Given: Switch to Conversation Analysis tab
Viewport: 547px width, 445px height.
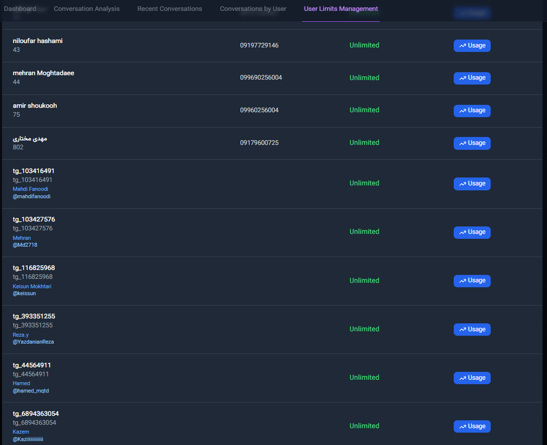Looking at the screenshot, I should pyautogui.click(x=86, y=9).
